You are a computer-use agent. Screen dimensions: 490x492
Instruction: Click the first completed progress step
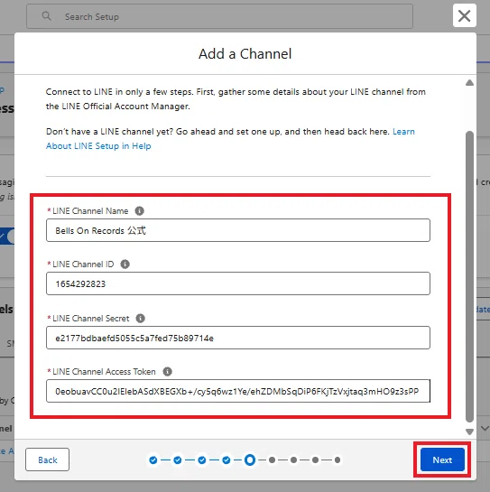(x=153, y=460)
